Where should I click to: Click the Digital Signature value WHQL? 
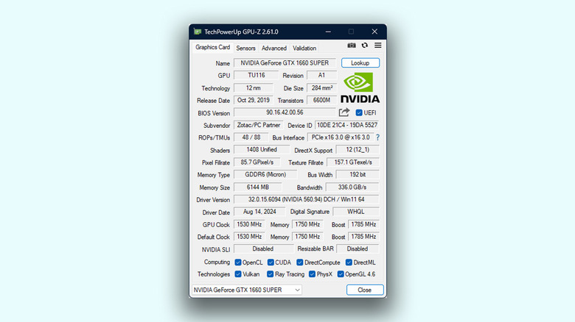pyautogui.click(x=356, y=212)
